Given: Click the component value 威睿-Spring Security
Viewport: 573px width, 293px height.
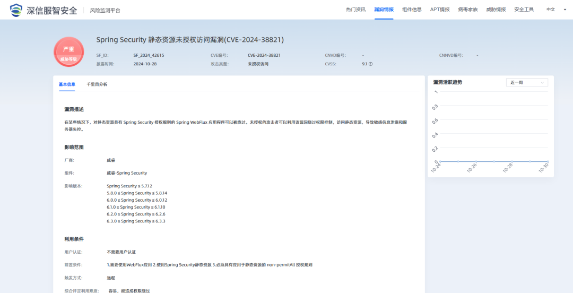Looking at the screenshot, I should pos(127,173).
